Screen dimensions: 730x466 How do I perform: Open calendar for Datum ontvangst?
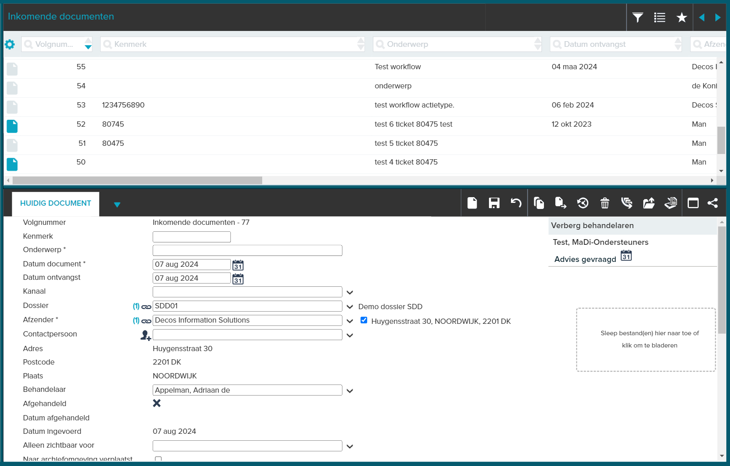click(238, 279)
